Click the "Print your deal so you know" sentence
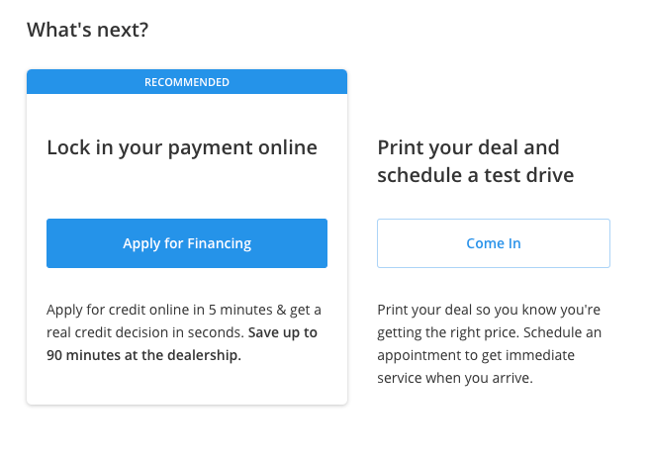 489,310
